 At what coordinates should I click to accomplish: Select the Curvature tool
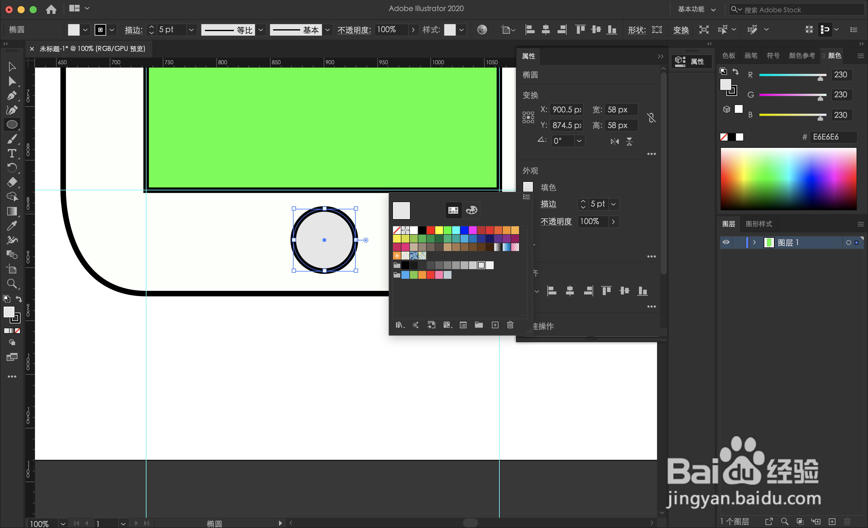pyautogui.click(x=12, y=110)
